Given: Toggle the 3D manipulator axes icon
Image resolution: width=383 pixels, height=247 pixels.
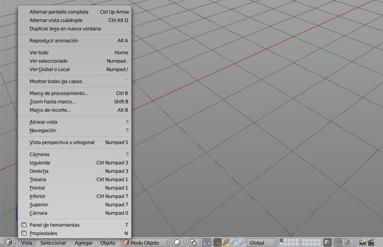Looking at the screenshot, I should 217,243.
